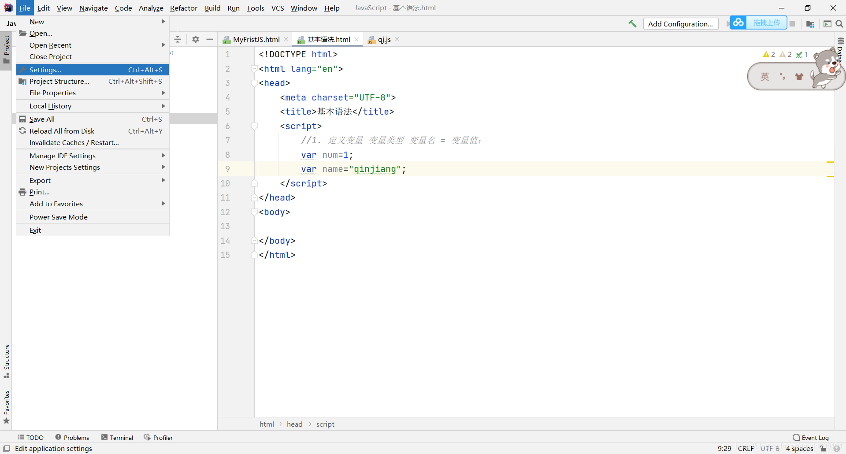Image resolution: width=846 pixels, height=454 pixels.
Task: Click the script breadcrumb
Action: click(325, 424)
